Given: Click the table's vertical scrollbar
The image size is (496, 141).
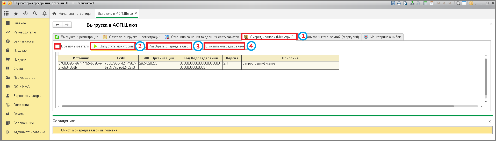Looking at the screenshot, I should coord(486,77).
